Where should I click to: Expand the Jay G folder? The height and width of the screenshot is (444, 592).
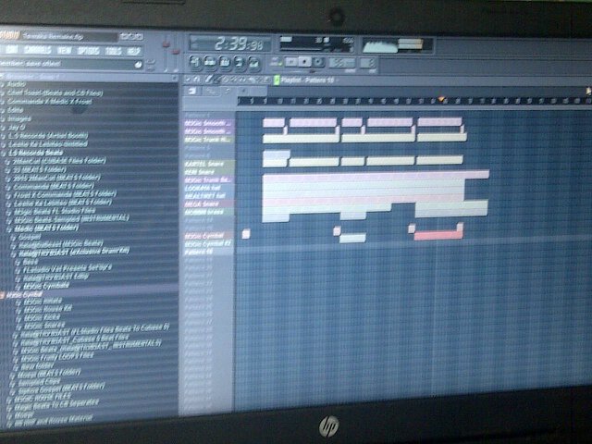tap(16, 128)
